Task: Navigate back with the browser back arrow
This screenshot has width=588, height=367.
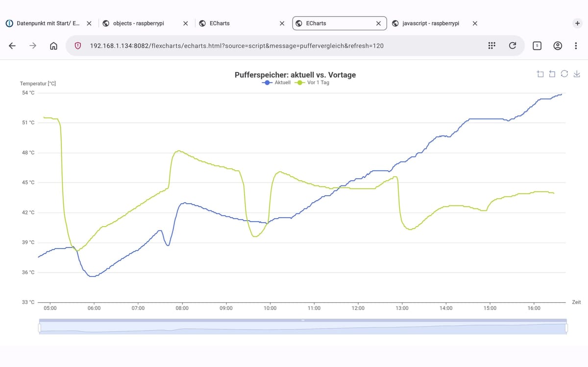Action: tap(12, 46)
